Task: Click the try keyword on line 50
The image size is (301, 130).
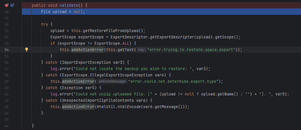Action: pyautogui.click(x=45, y=24)
